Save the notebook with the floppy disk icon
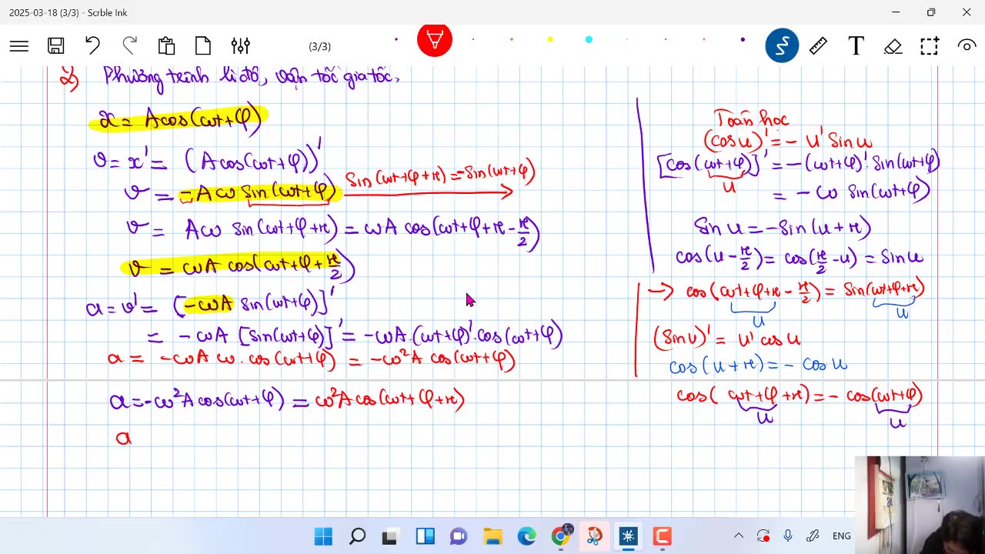 (x=55, y=46)
